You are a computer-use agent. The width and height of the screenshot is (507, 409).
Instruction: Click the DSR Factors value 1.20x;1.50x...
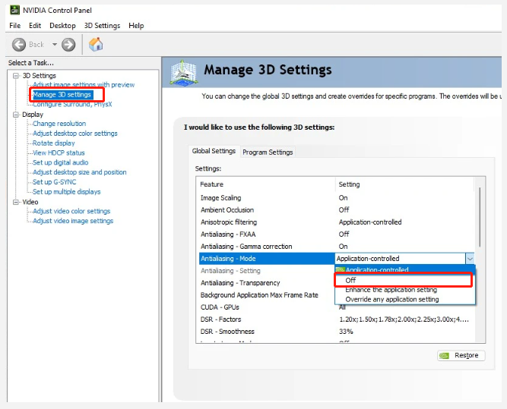coord(404,319)
